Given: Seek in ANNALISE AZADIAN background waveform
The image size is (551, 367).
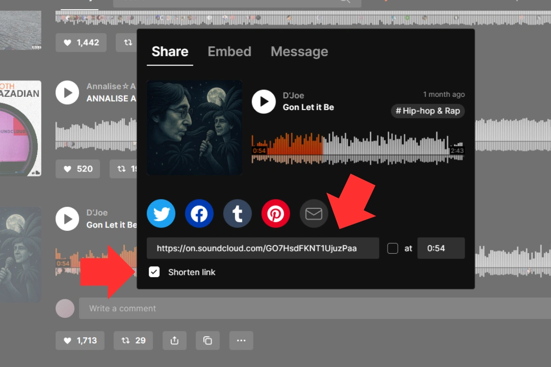Looking at the screenshot, I should point(96,135).
